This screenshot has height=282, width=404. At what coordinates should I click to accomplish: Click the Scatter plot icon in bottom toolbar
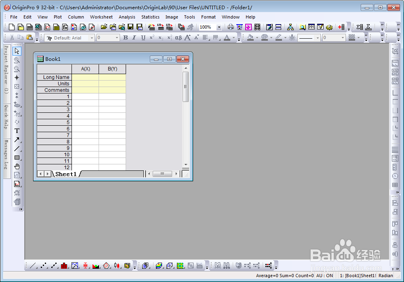pyautogui.click(x=44, y=265)
